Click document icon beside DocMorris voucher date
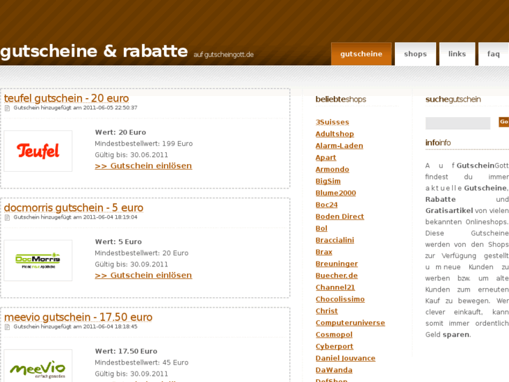509x382 pixels. click(8, 217)
